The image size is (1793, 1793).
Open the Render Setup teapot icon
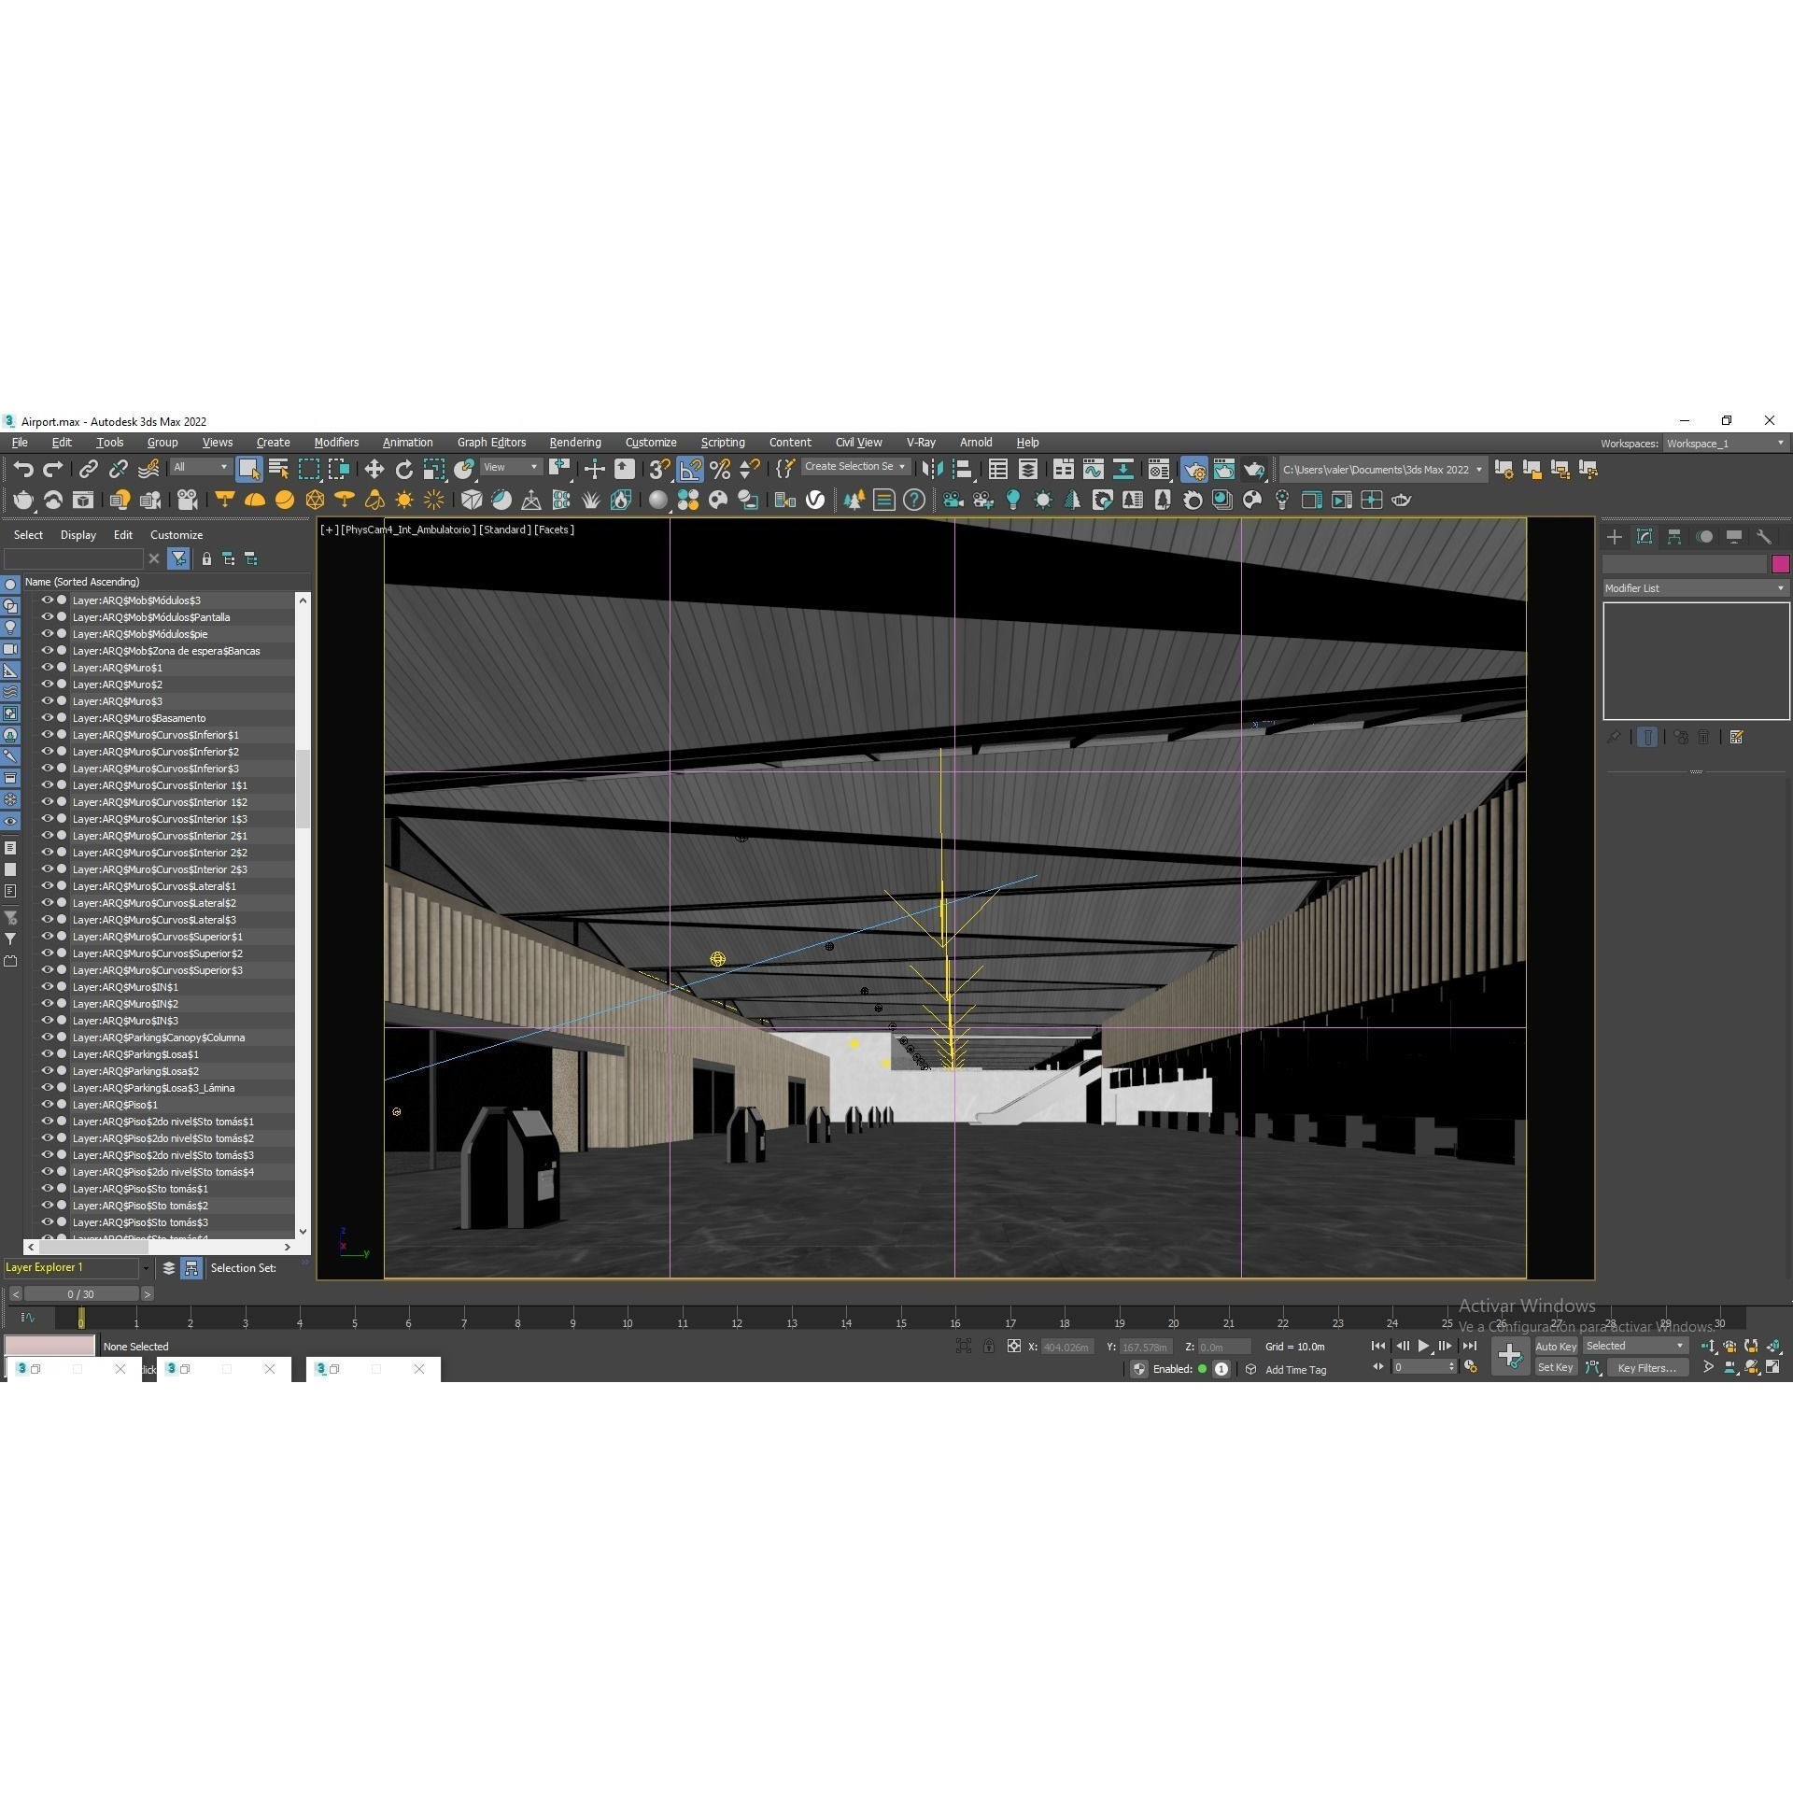pyautogui.click(x=1194, y=470)
